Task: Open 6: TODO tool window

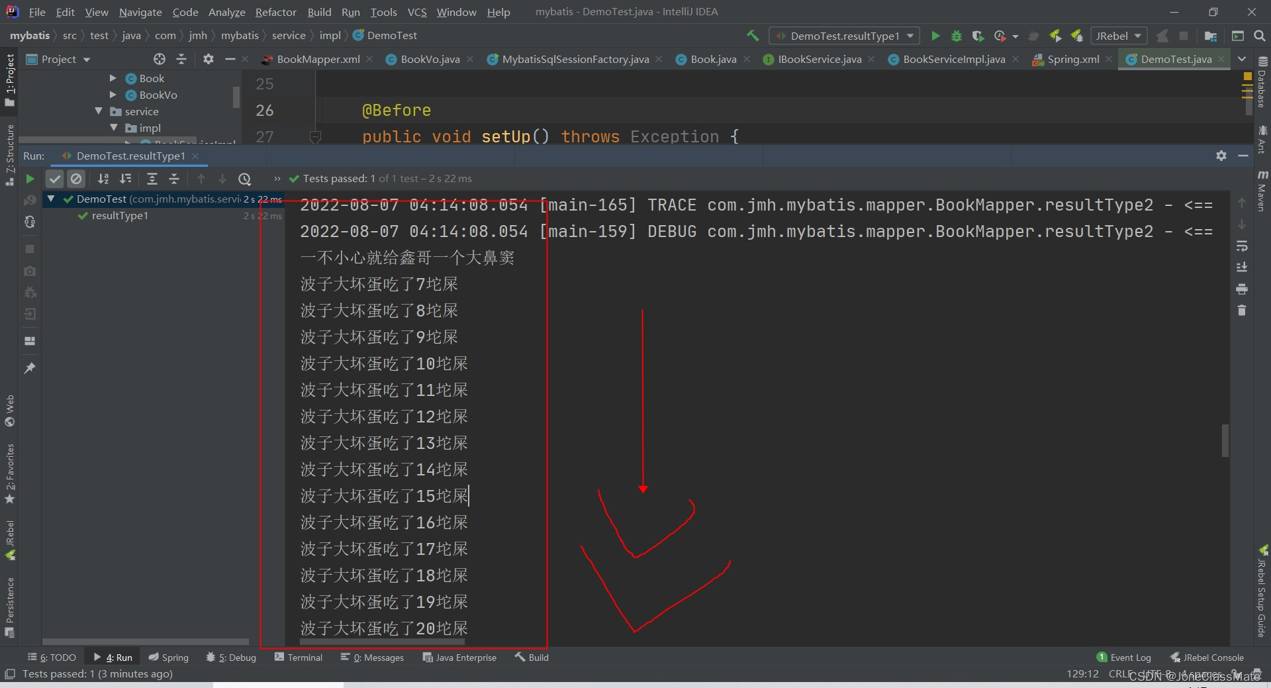Action: (52, 658)
